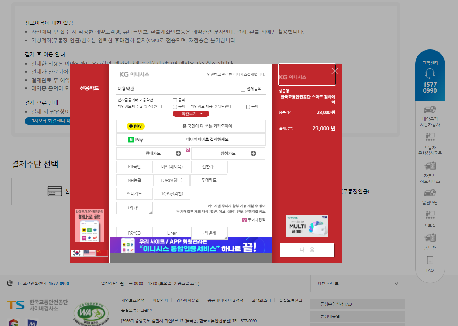Screen dimensions: 458x326
Task: Open the 그외카드 other cards dropdown
Action: coord(134,208)
